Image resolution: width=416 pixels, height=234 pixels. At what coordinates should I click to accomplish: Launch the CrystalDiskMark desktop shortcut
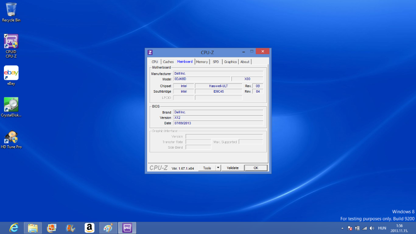[x=11, y=105]
